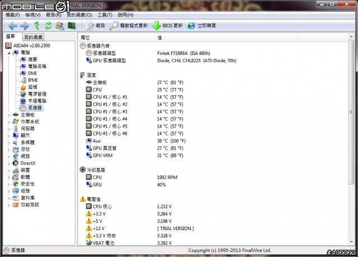Viewport: 358px width, 257px height.
Task: Open the 檔案(F) menu
Action: (x=12, y=15)
